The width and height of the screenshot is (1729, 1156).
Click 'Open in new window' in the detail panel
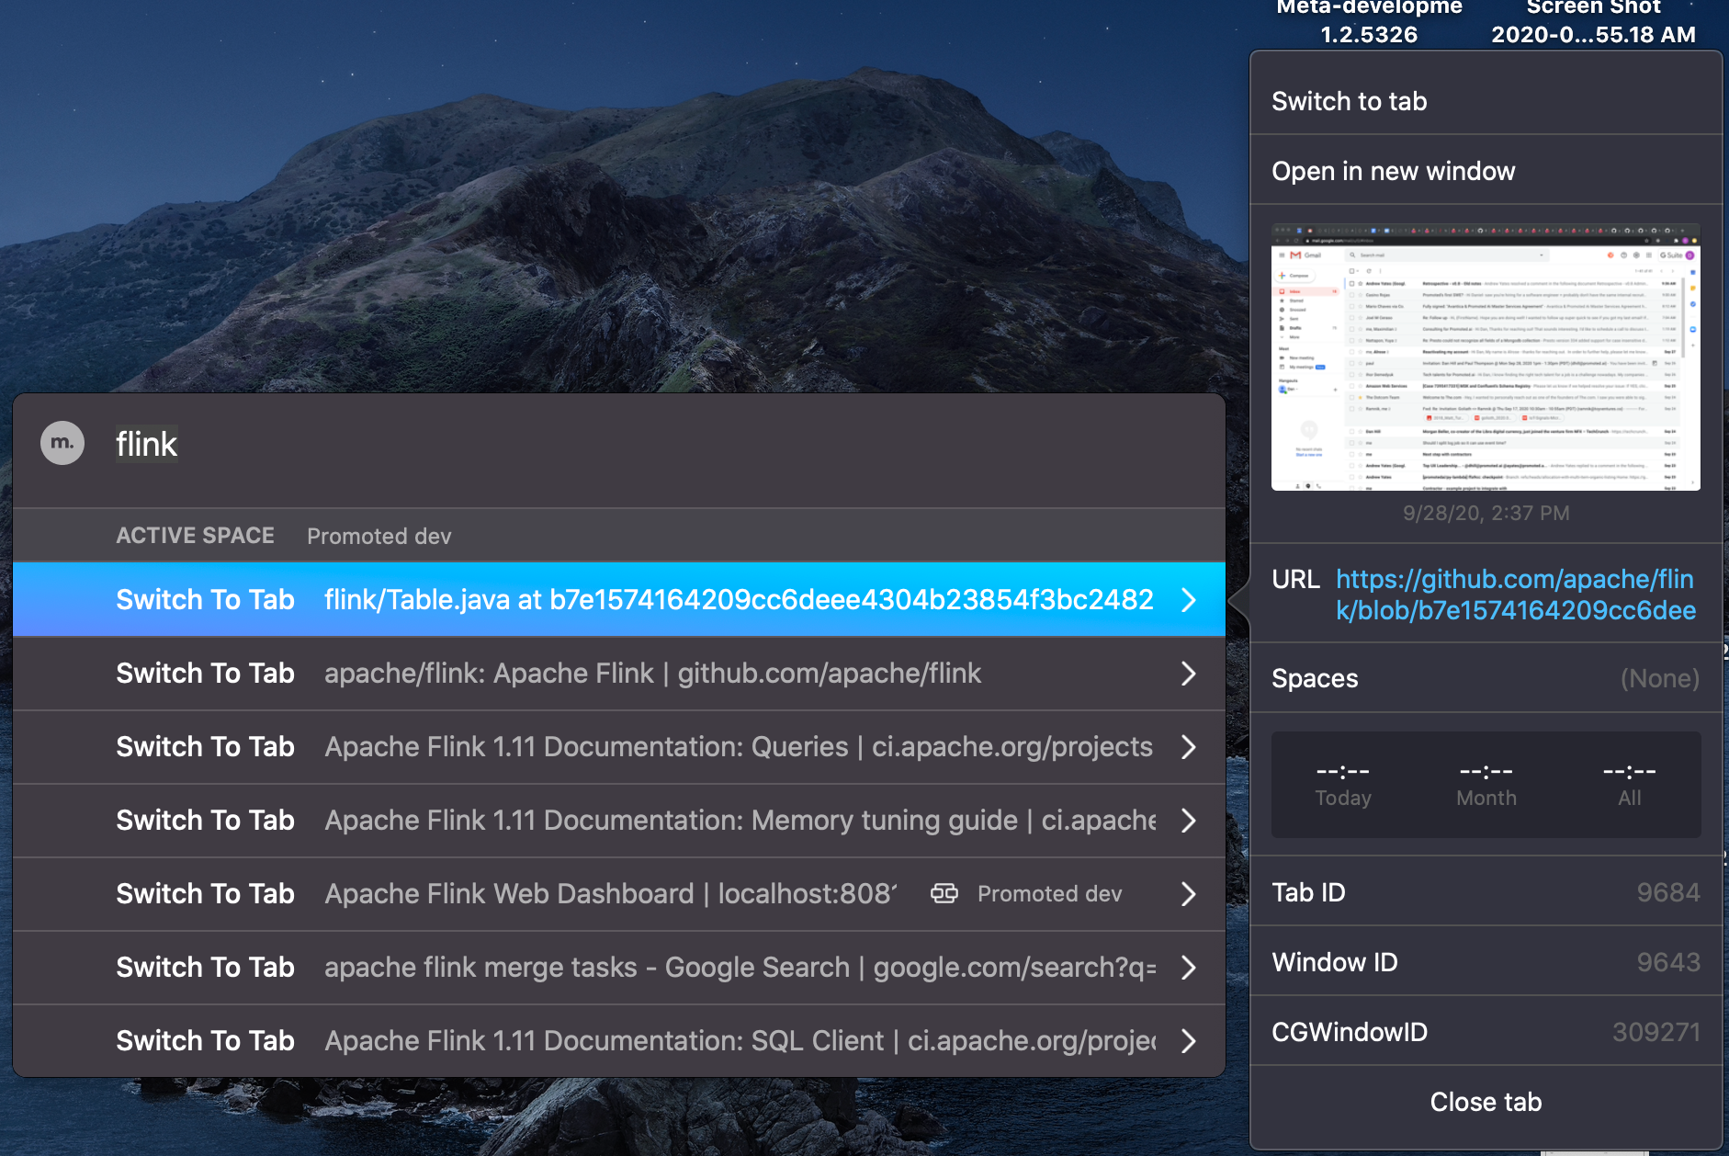point(1486,171)
